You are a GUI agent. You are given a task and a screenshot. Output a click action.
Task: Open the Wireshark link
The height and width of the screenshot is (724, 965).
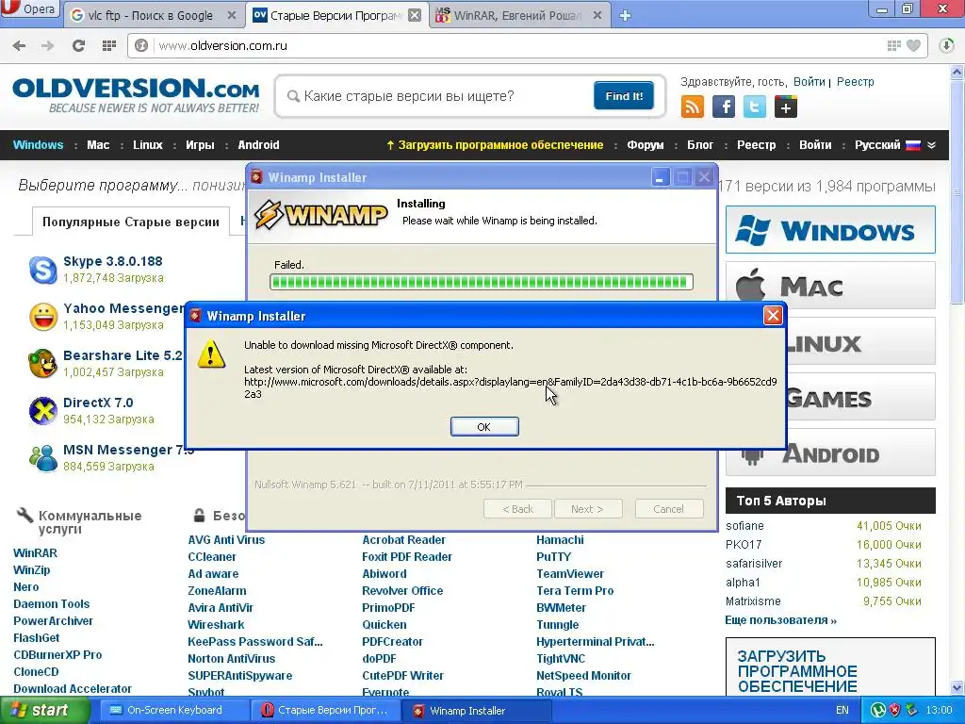click(216, 624)
